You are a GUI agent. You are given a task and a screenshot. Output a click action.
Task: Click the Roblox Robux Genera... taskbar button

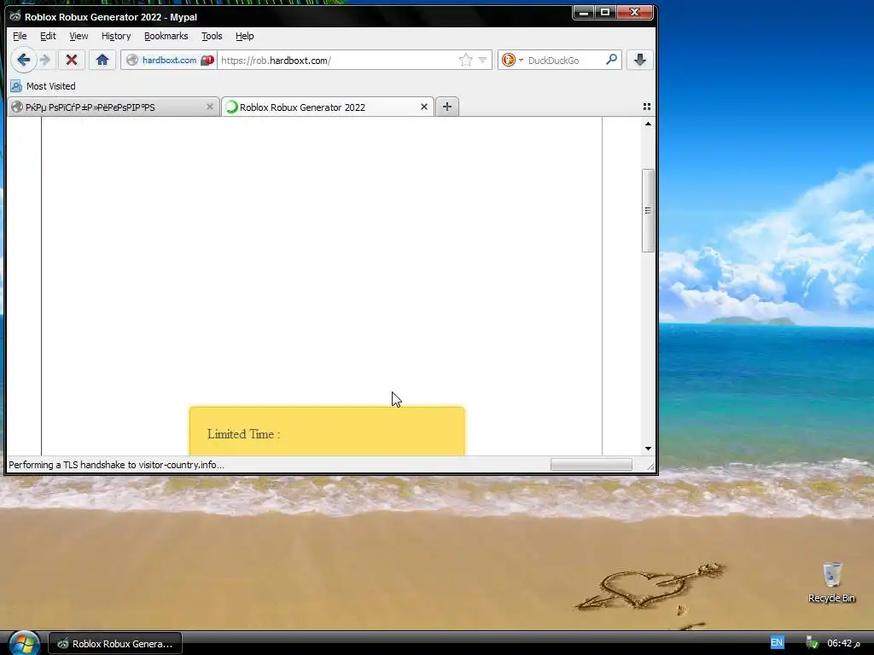(x=115, y=643)
